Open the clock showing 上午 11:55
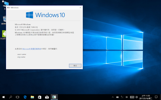The image size is (161, 100). click(x=146, y=97)
